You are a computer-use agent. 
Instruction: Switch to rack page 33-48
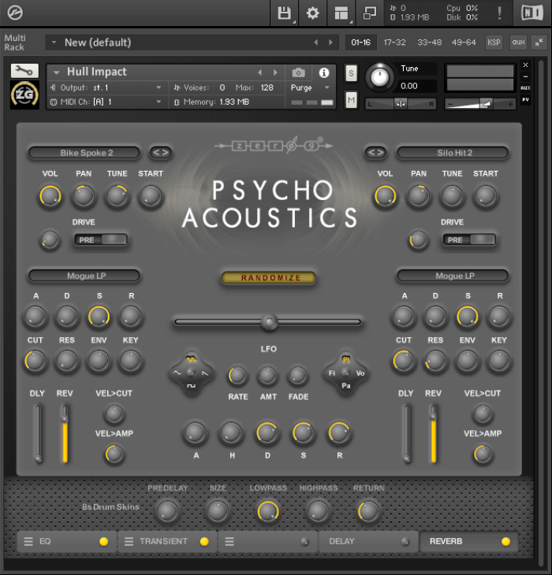point(430,43)
